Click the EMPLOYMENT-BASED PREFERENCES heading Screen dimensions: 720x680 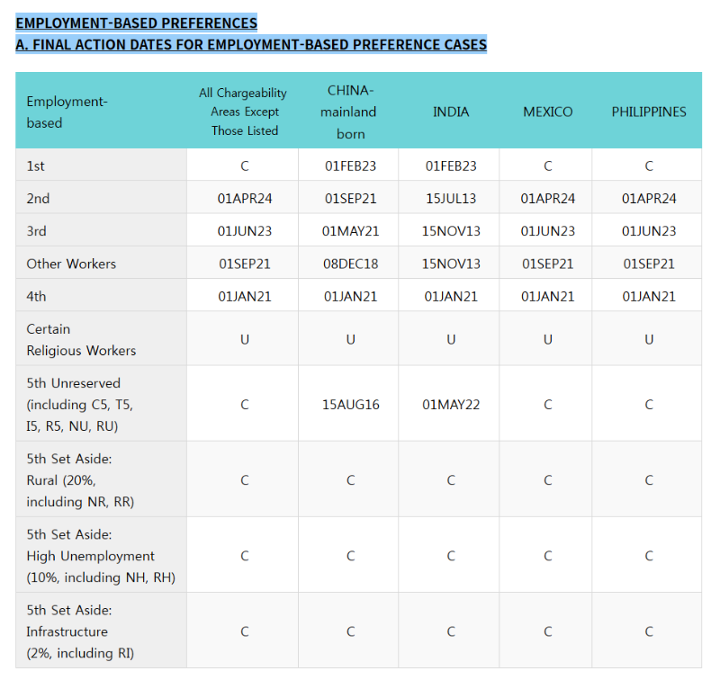(137, 23)
